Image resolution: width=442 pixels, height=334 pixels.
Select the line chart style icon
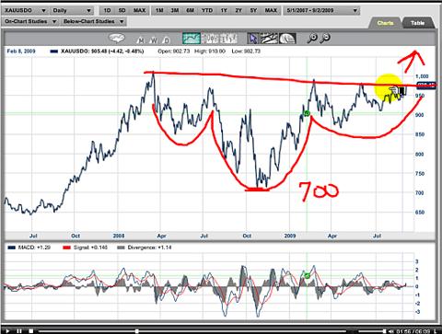coord(192,39)
